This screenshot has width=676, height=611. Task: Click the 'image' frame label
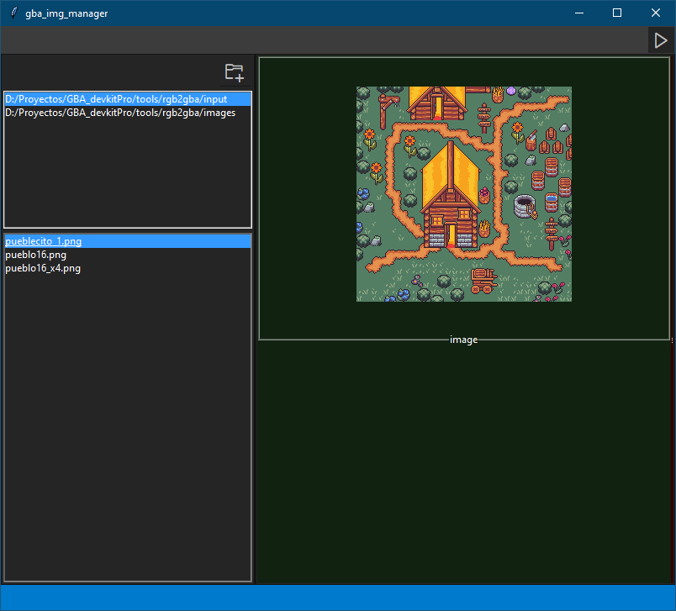(x=463, y=340)
